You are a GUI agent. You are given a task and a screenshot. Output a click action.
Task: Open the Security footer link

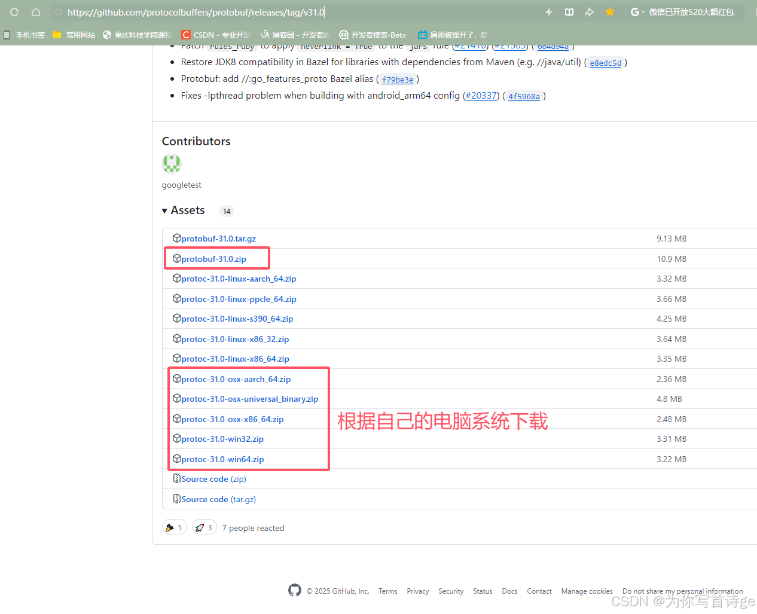click(451, 591)
